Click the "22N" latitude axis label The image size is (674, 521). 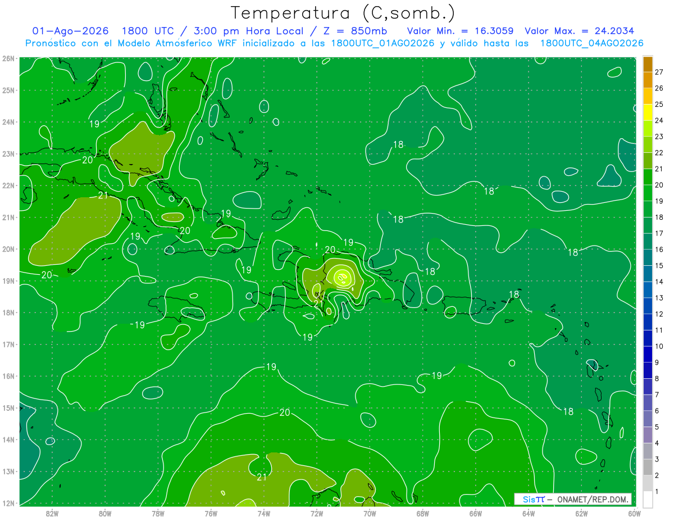pyautogui.click(x=8, y=185)
